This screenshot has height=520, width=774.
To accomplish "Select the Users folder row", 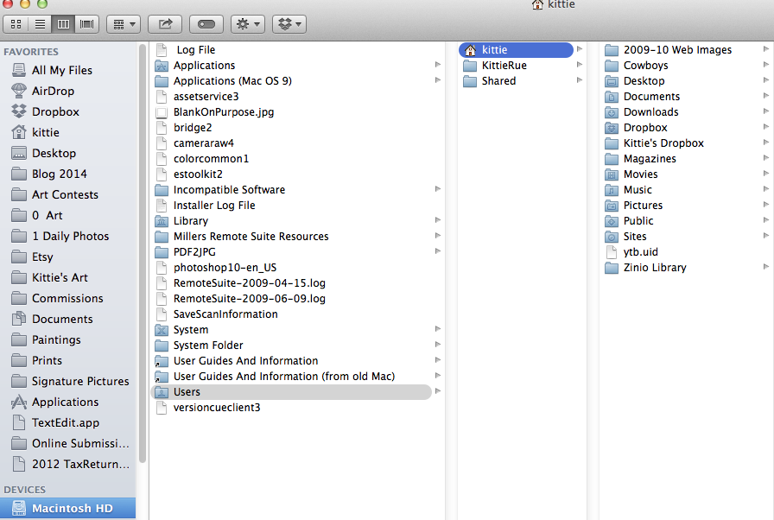I will (x=291, y=391).
